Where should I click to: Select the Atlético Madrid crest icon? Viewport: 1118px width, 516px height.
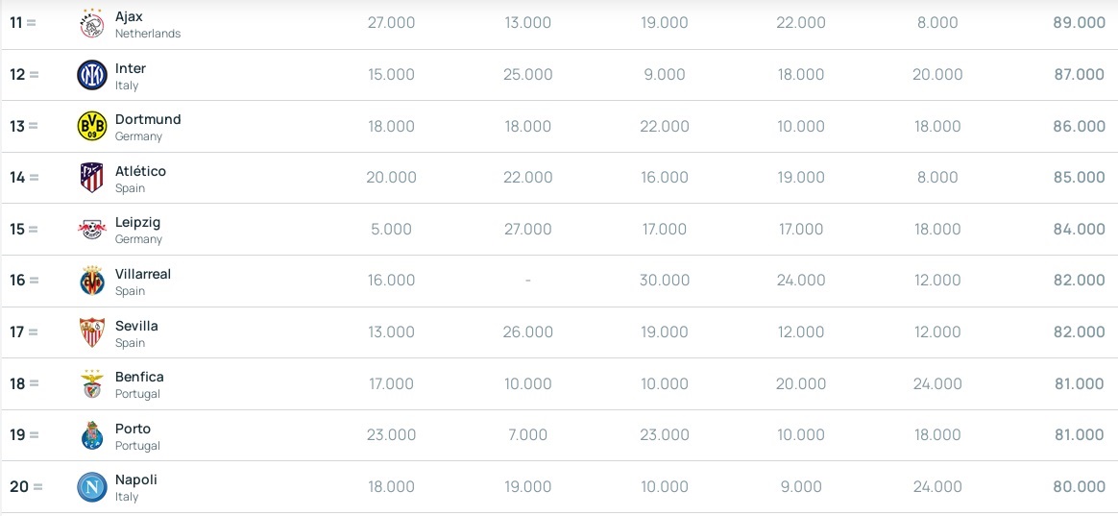pyautogui.click(x=92, y=178)
